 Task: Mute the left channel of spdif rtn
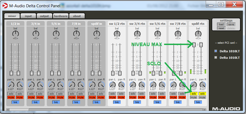(193, 98)
